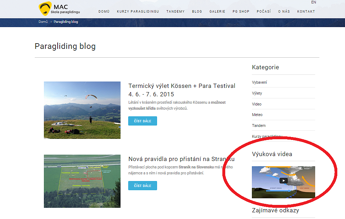Screen dimensions: 345x219
Task: Click ČÍST DÁLE under Straník landing rules
Action: (x=143, y=186)
